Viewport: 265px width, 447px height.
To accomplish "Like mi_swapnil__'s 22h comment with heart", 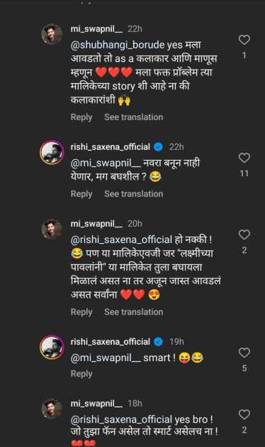I will (244, 40).
